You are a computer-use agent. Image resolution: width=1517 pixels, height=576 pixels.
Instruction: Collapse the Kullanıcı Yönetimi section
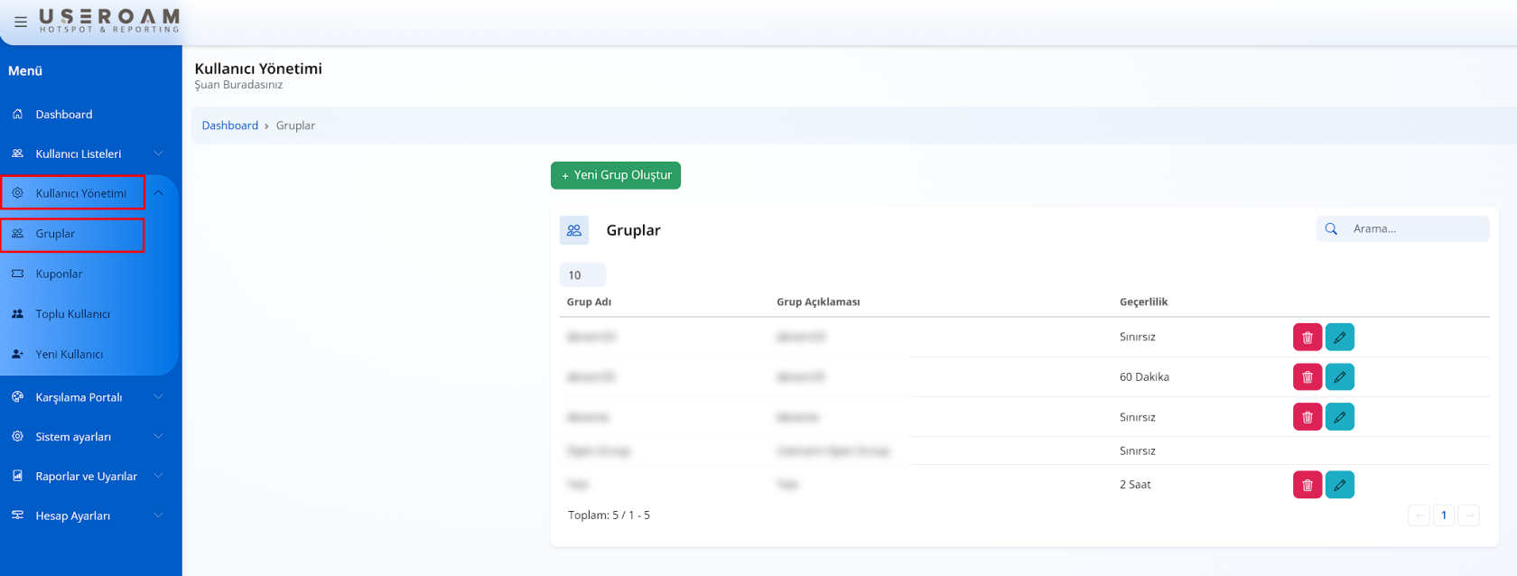[x=158, y=193]
